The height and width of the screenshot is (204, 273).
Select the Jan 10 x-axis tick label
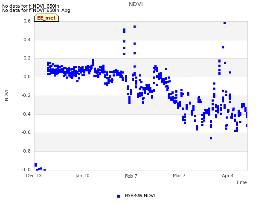pos(82,176)
